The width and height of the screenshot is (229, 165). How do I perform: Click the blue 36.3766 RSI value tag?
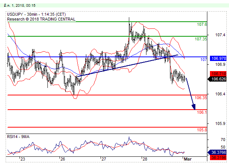tap(218, 153)
